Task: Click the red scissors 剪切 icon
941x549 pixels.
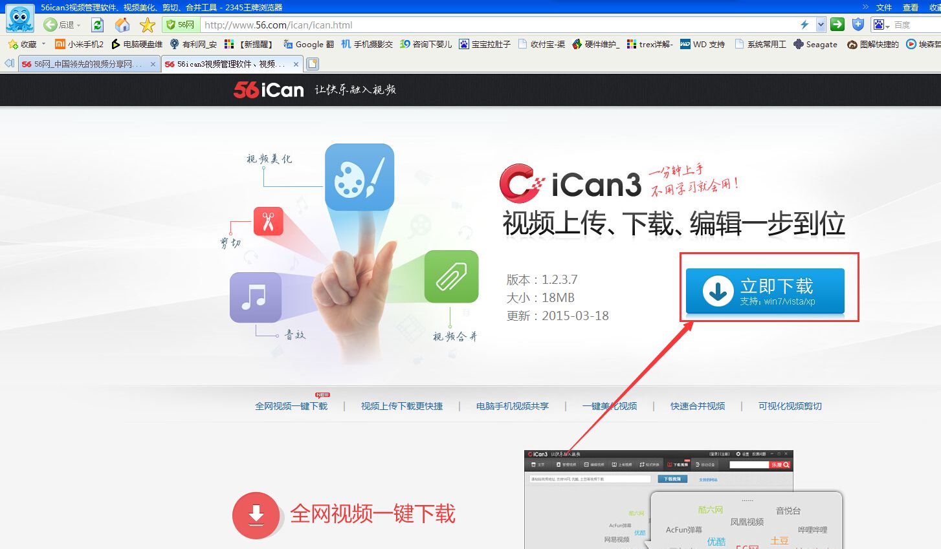Action: 268,221
